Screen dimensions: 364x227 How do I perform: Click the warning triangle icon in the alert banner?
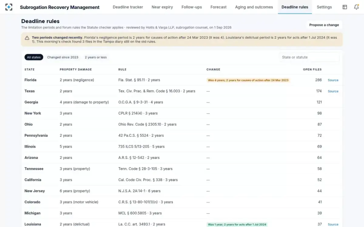coord(27,38)
